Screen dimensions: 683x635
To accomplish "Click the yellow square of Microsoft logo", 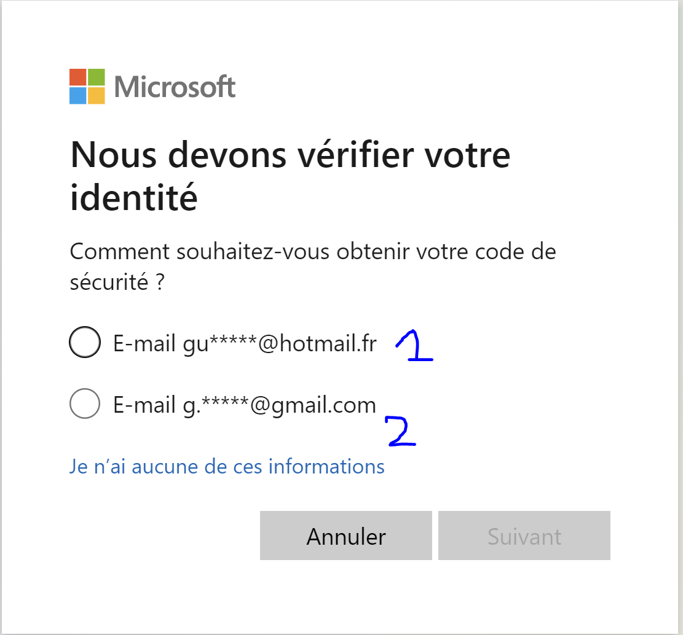I will point(97,96).
